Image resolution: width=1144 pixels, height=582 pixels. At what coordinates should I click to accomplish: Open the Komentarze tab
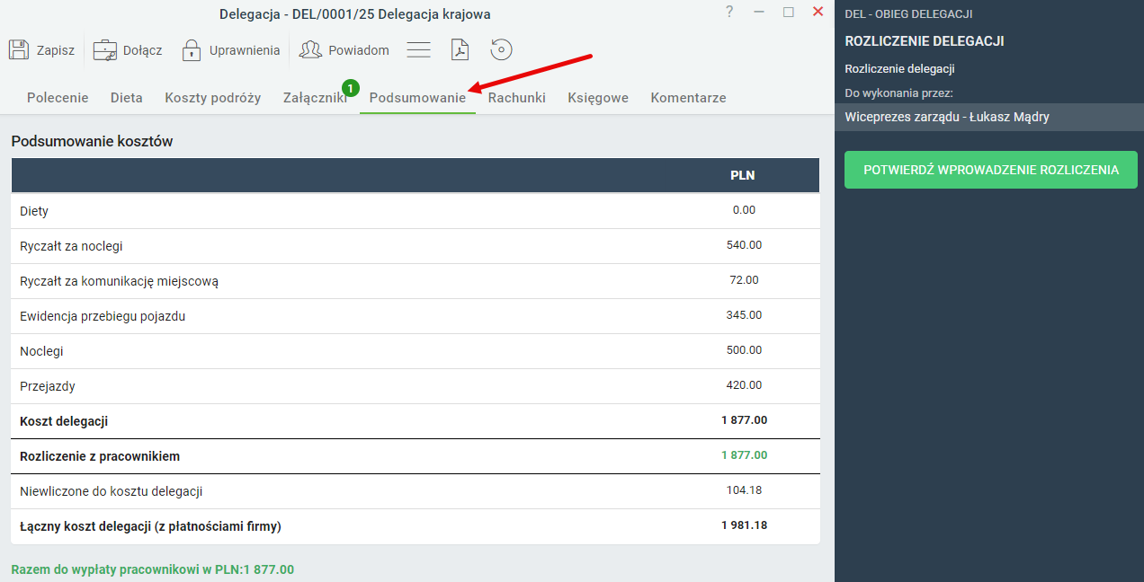click(x=688, y=98)
